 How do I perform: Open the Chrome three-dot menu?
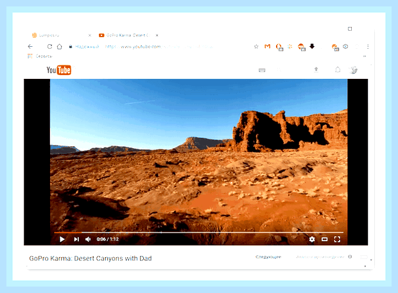click(368, 47)
